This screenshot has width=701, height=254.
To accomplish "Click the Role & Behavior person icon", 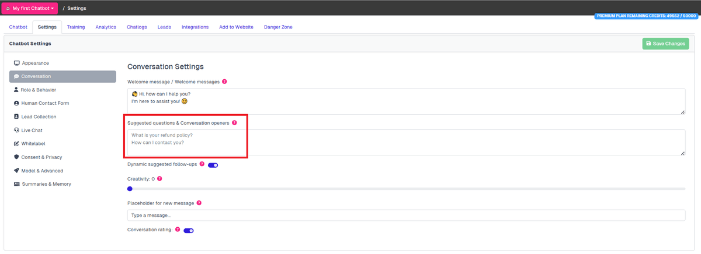I will pyautogui.click(x=16, y=90).
